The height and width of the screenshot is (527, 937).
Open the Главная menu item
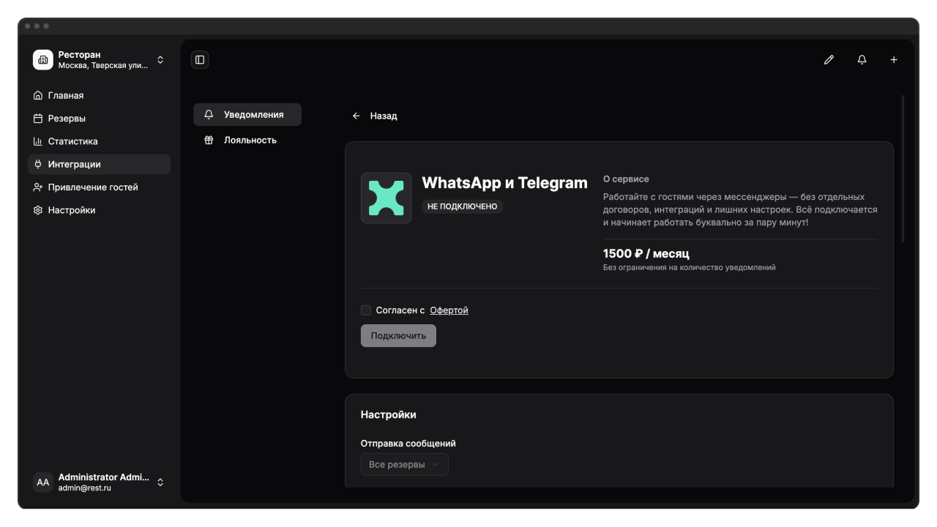(x=66, y=96)
